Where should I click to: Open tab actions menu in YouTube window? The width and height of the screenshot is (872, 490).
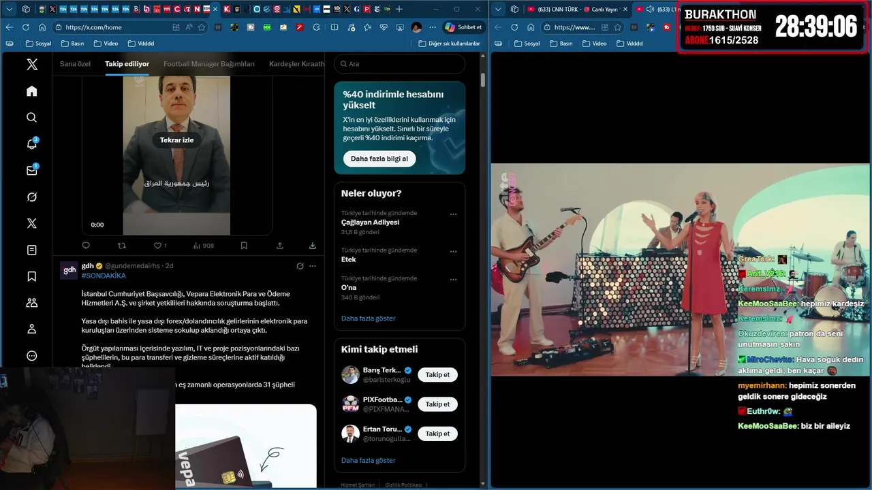[x=498, y=9]
